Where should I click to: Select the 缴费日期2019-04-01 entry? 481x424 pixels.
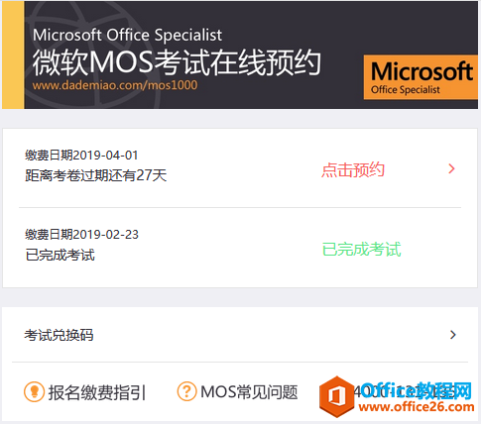point(240,168)
